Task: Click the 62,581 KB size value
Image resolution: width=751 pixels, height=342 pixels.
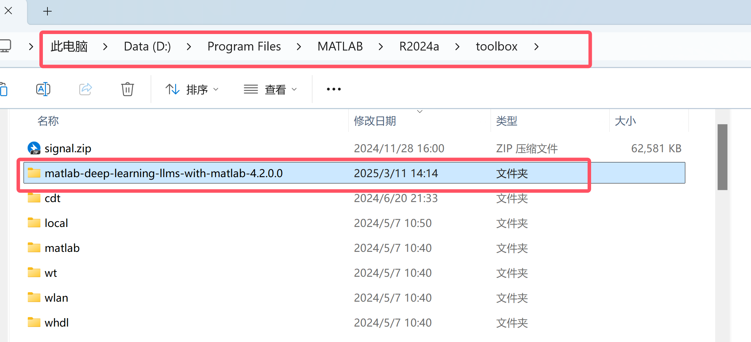Action: 656,148
